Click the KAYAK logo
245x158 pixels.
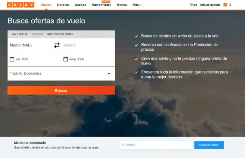21,5
